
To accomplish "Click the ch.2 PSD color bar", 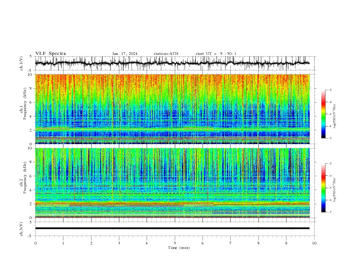I will (323, 188).
